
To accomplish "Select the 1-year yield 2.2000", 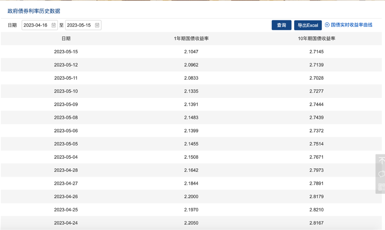I will [x=191, y=197].
